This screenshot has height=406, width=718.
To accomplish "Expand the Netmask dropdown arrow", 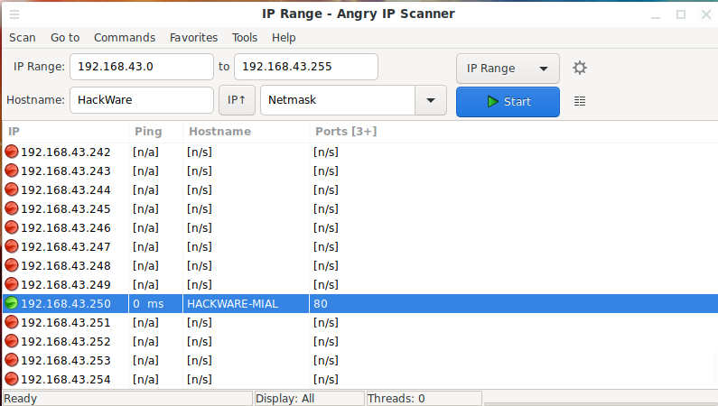I will click(x=431, y=101).
